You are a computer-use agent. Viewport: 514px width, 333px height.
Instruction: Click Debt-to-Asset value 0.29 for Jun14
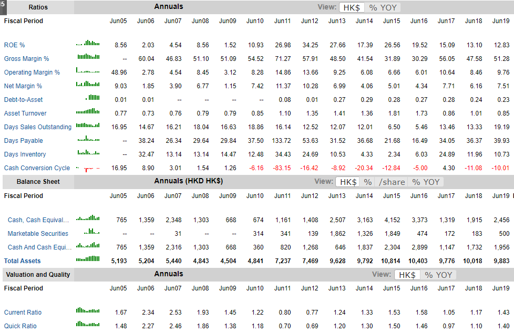367,100
